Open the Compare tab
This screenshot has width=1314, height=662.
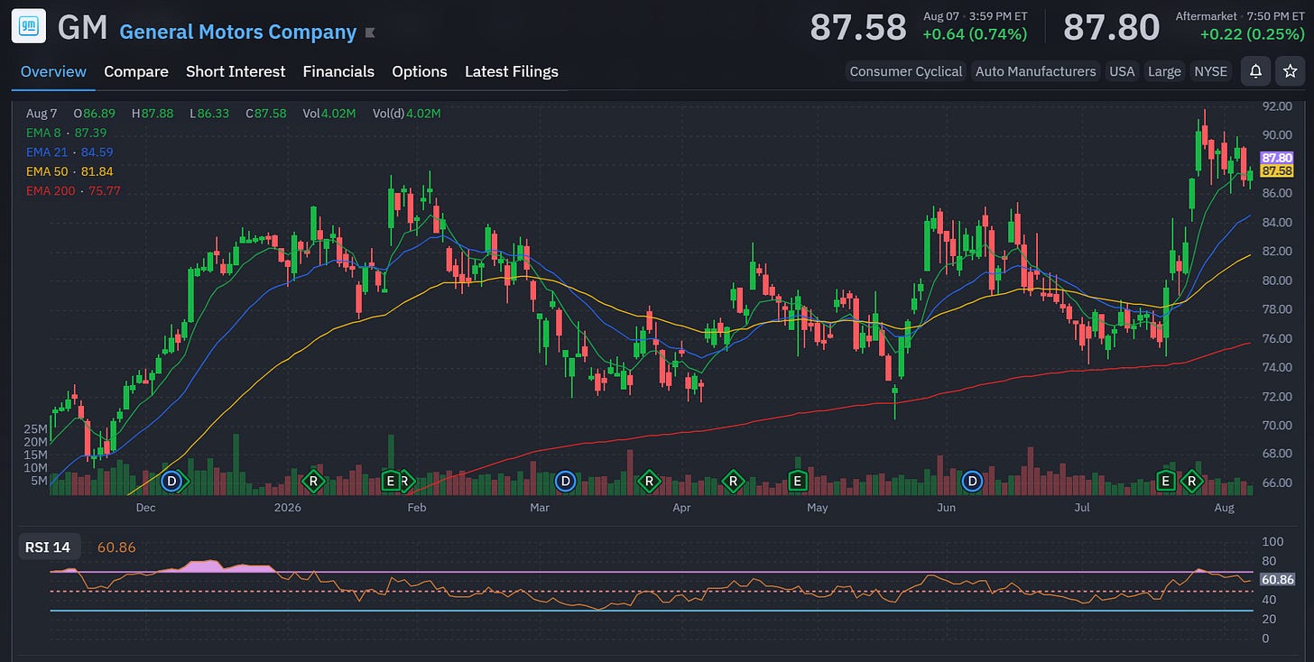(136, 71)
